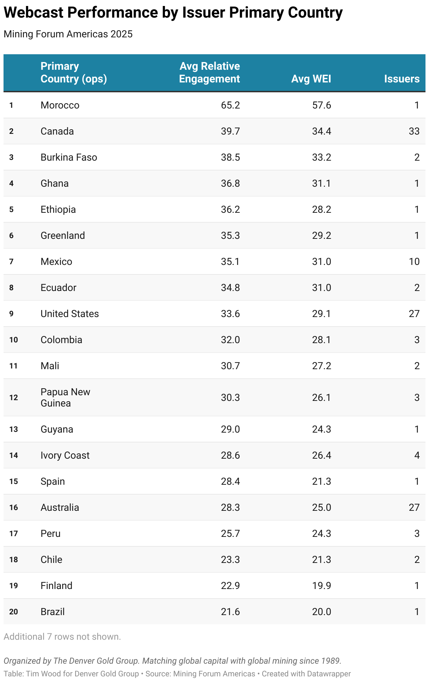
Task: Select the Greenland row label
Action: coord(63,235)
